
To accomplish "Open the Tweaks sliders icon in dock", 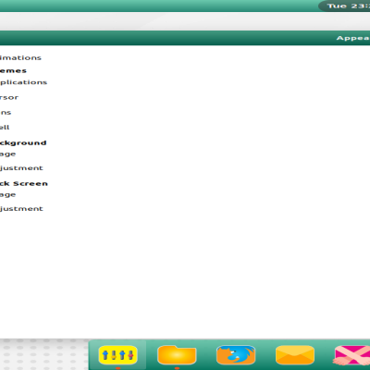I will (x=117, y=355).
